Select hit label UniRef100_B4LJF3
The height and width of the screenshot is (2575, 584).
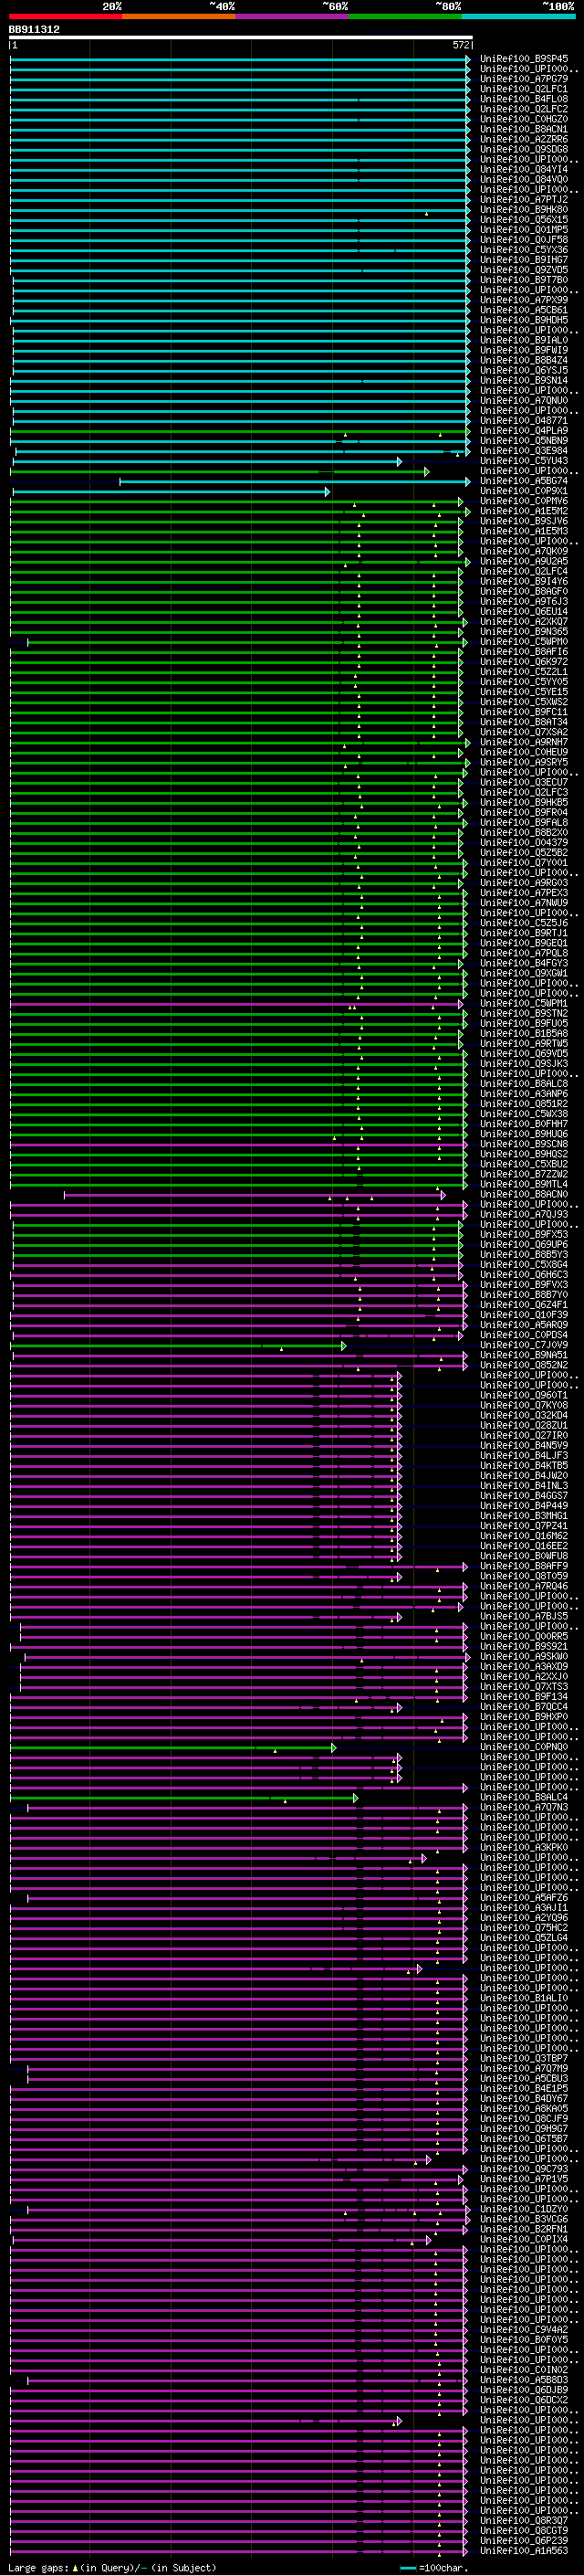click(x=523, y=1456)
